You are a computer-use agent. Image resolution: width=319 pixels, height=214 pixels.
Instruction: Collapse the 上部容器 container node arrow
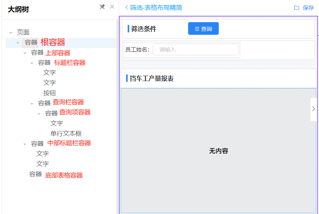tap(25, 53)
